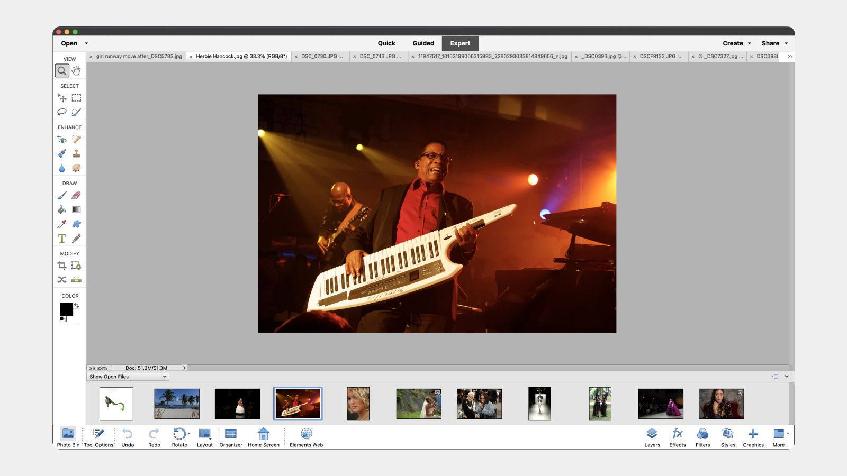Open the black foreground color swatch
The image size is (847, 476).
click(x=66, y=309)
